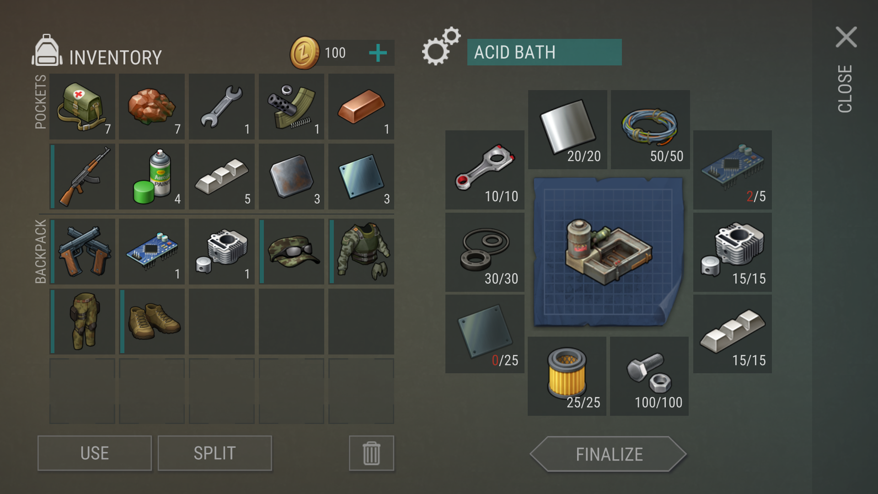The width and height of the screenshot is (878, 494).
Task: Click the FINALIZE button
Action: point(609,454)
